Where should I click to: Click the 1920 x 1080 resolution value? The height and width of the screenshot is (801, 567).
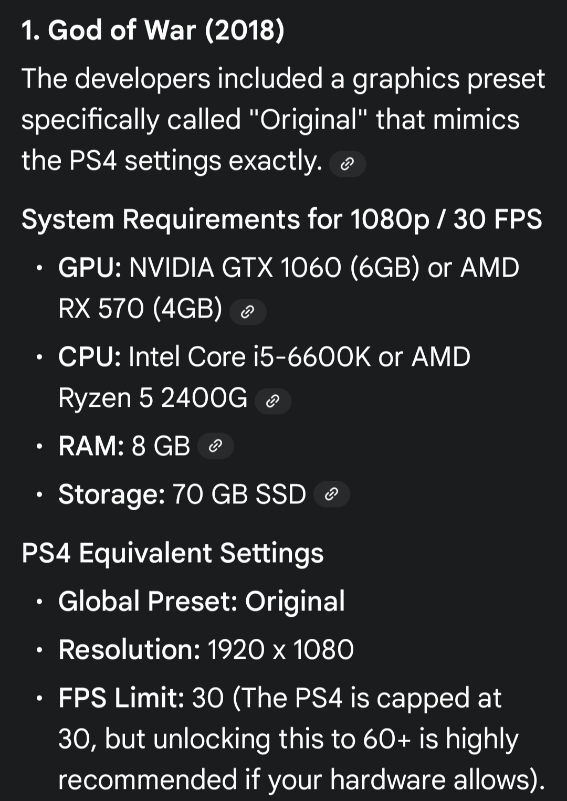(281, 649)
